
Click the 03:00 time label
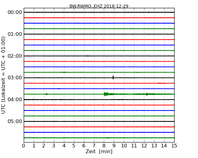(x=15, y=78)
